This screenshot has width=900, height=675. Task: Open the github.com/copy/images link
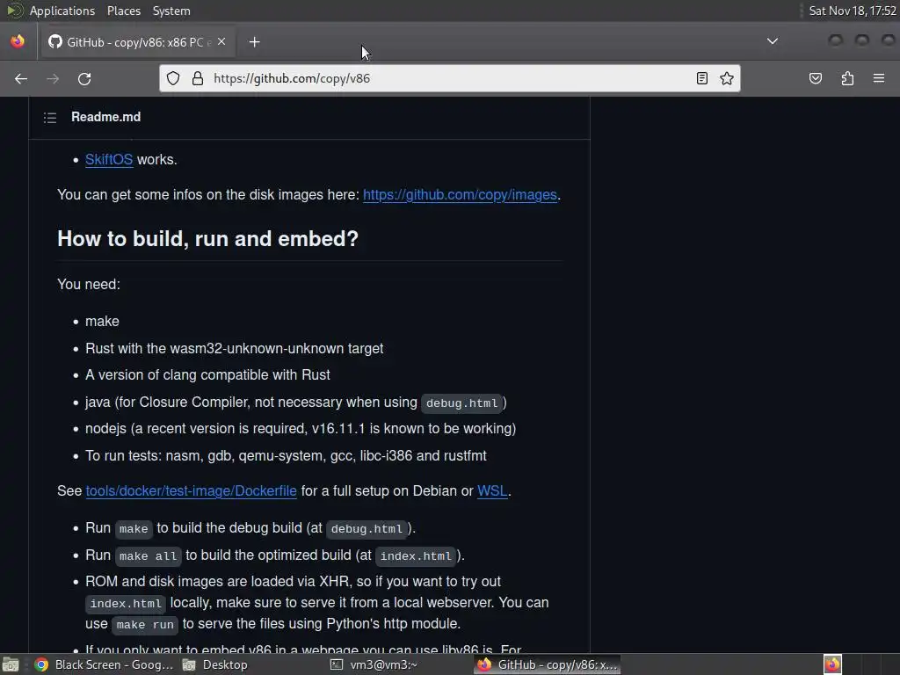460,194
